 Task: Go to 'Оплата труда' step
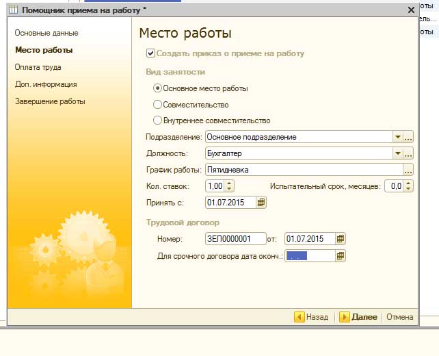coord(38,67)
